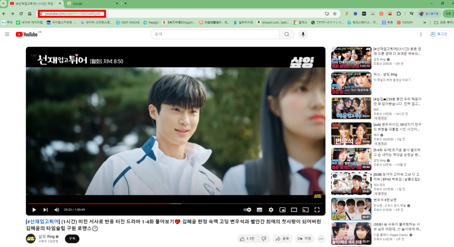Screen dimensions: 454x247
Task: Click install/cast icon in address bar
Action: coord(327,14)
